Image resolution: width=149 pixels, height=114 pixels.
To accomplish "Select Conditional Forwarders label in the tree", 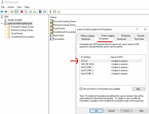I will coord(23,37).
